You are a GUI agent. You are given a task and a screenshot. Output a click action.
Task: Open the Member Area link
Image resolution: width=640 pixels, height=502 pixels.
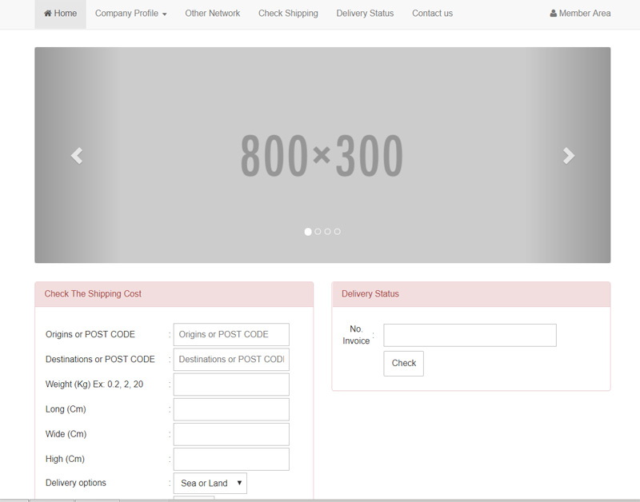click(x=580, y=14)
